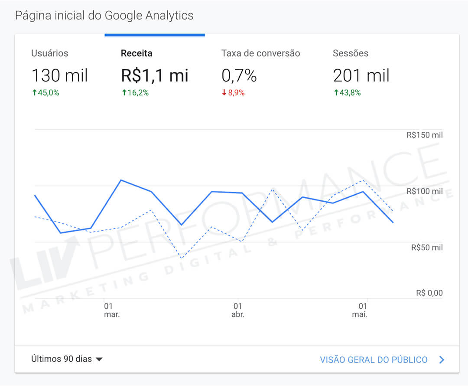Click the 130 mil users value

pos(59,75)
